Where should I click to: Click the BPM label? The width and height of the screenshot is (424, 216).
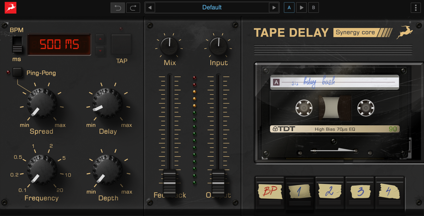tap(17, 30)
